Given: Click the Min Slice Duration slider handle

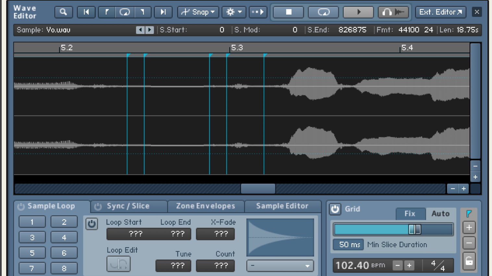Looking at the screenshot, I should point(414,229).
